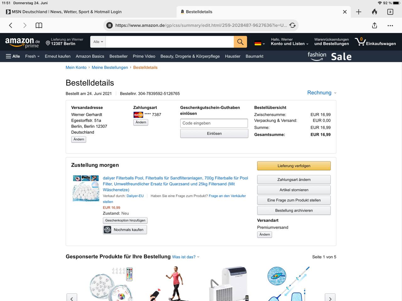Viewport: 402px width, 301px height.
Task: Open the German flag language selector
Action: point(259,43)
